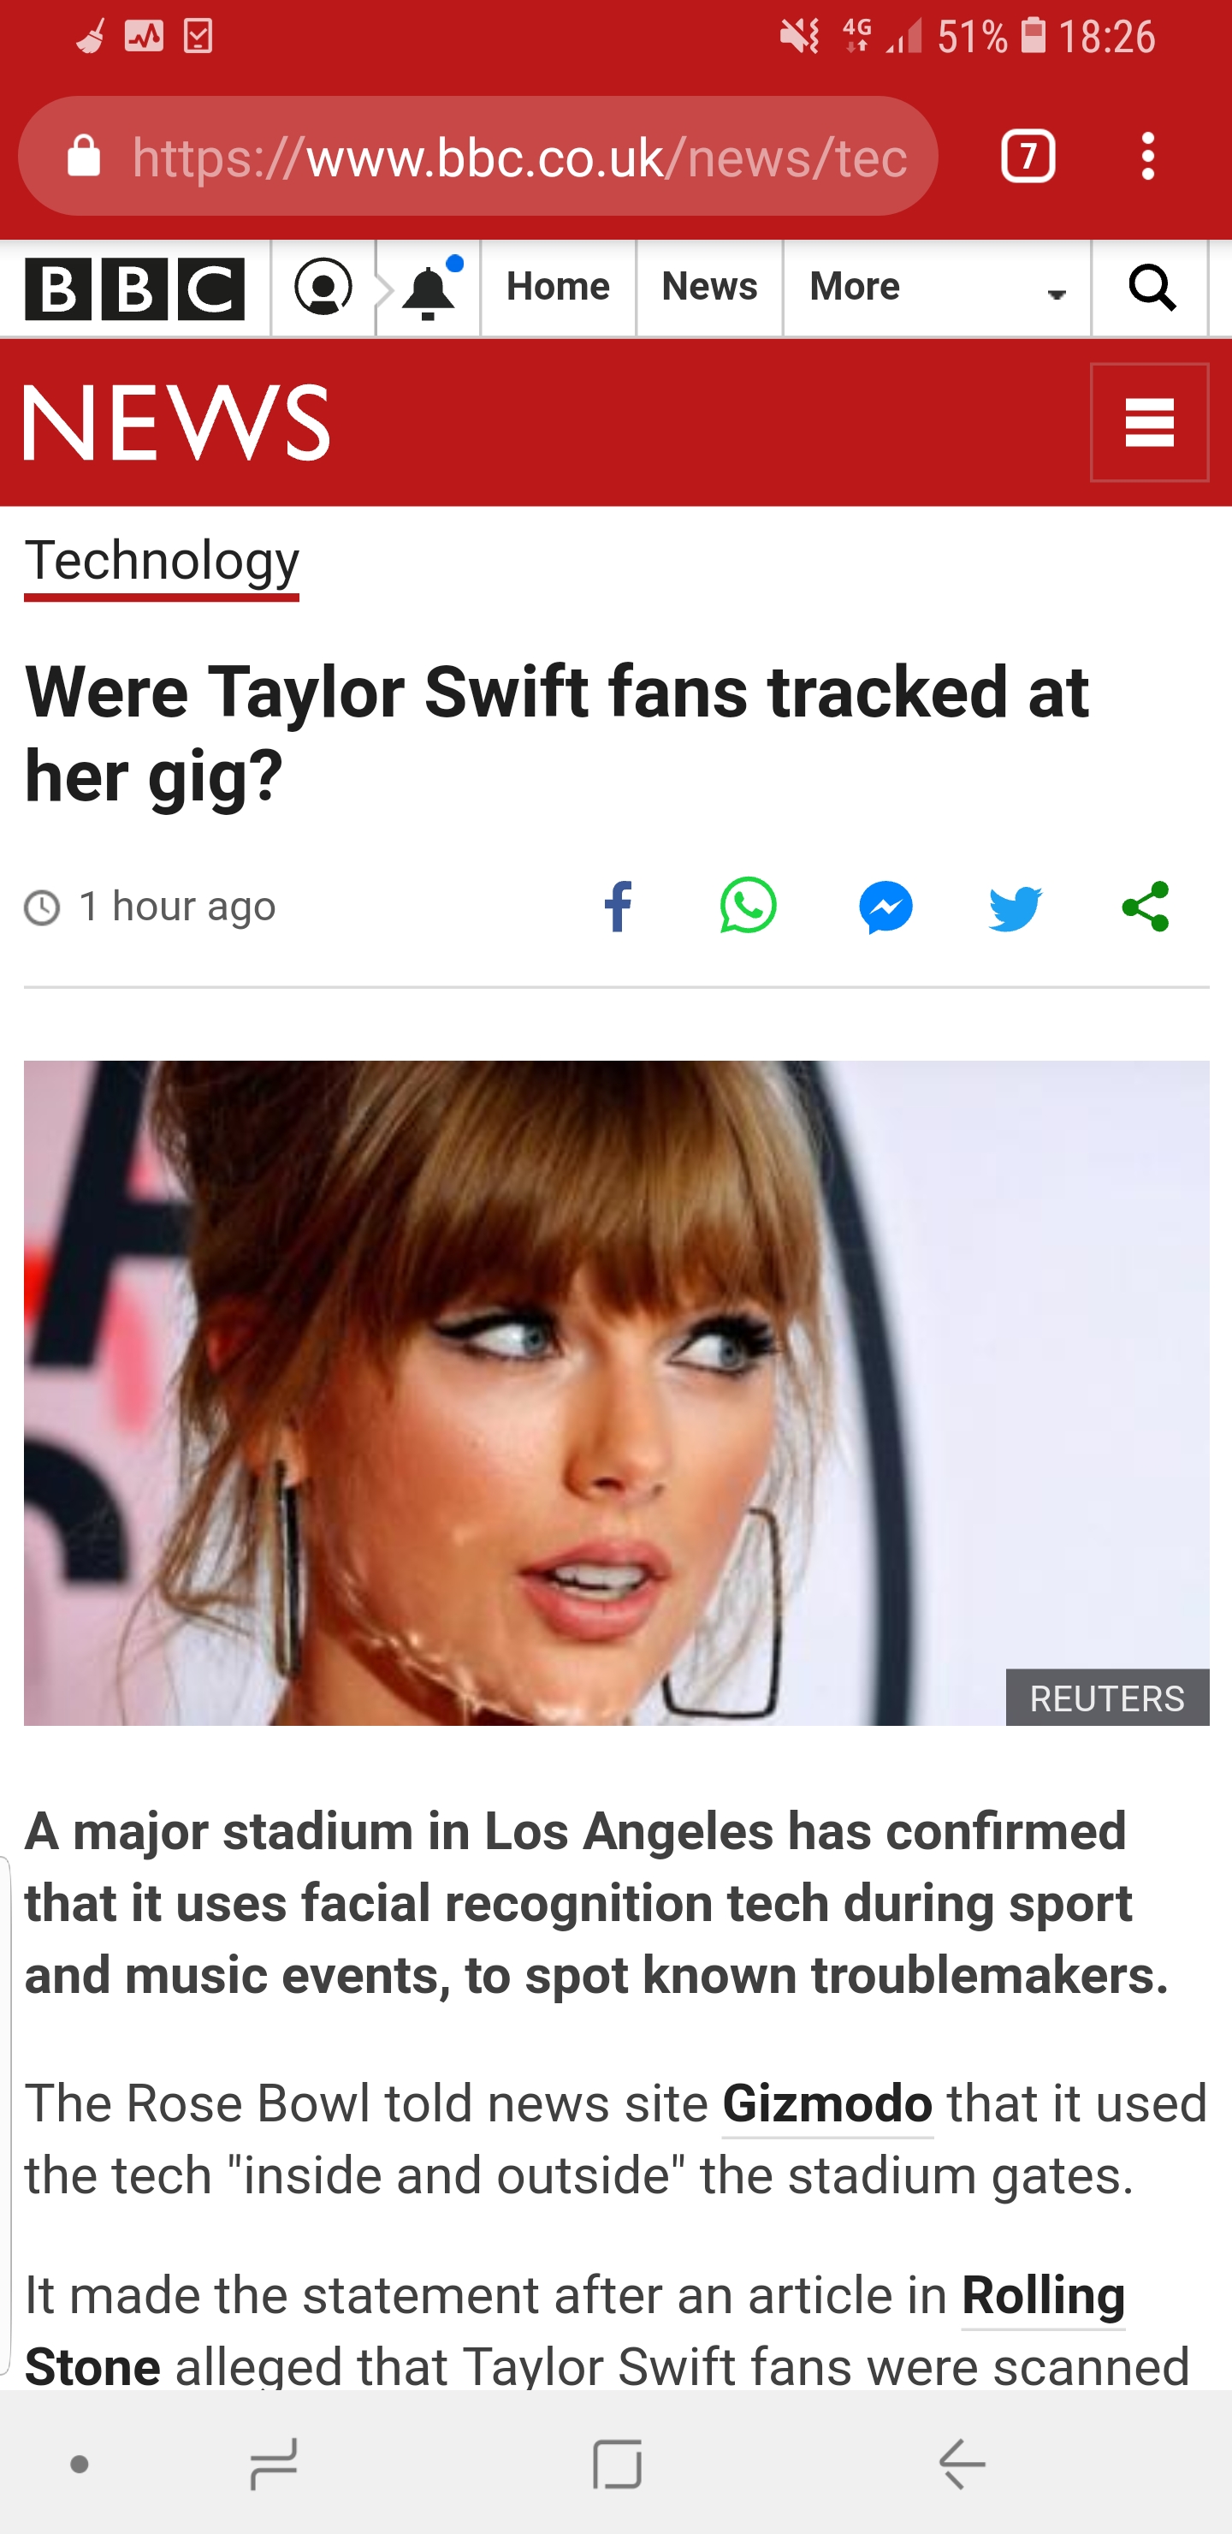Open the green share options icon
Screen dimensions: 1232x2534
click(x=1146, y=907)
